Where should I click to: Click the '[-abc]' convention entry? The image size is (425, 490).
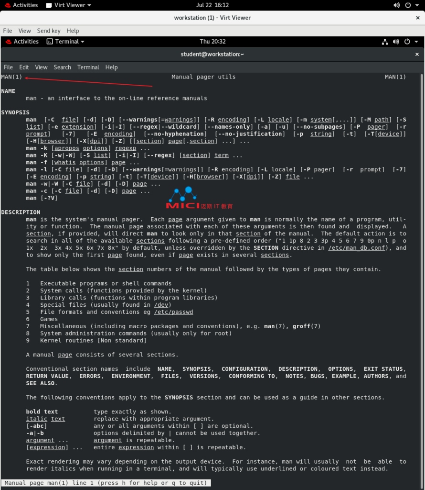tap(36, 426)
